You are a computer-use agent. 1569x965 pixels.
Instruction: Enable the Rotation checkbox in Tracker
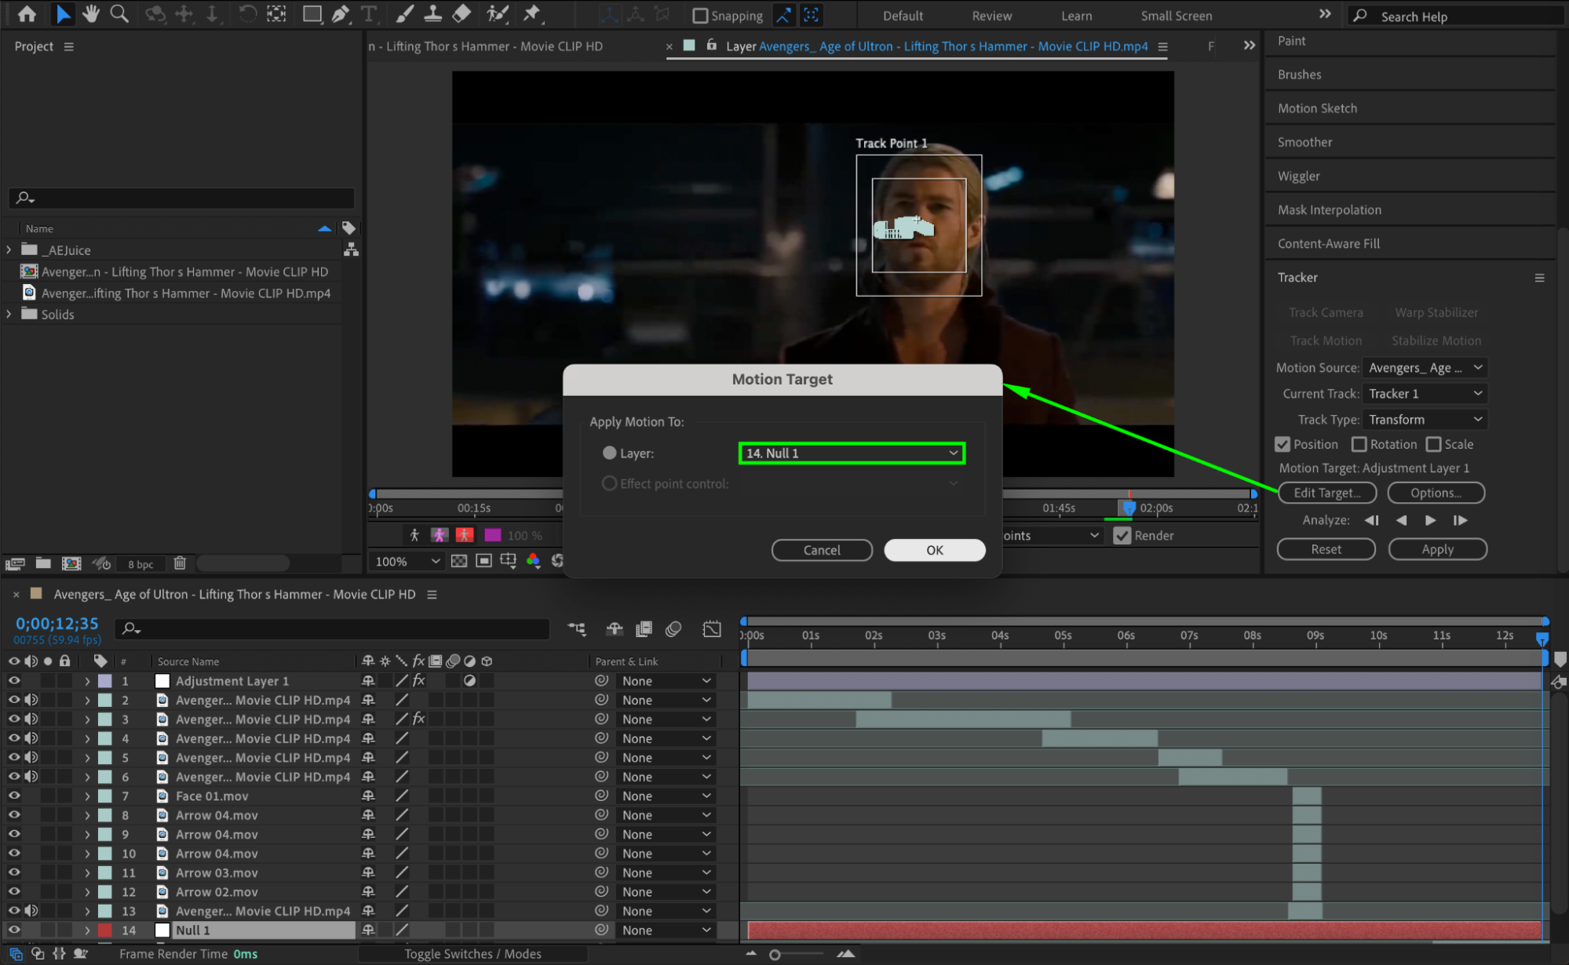tap(1359, 444)
